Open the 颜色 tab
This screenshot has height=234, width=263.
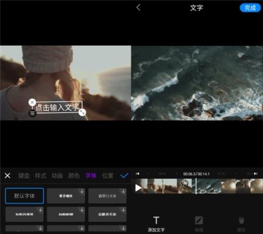click(74, 176)
